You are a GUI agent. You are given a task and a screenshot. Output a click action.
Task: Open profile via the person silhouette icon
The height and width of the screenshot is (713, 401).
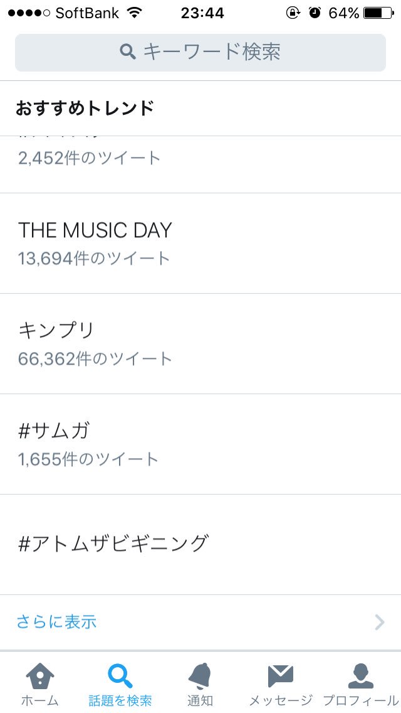pos(360,675)
